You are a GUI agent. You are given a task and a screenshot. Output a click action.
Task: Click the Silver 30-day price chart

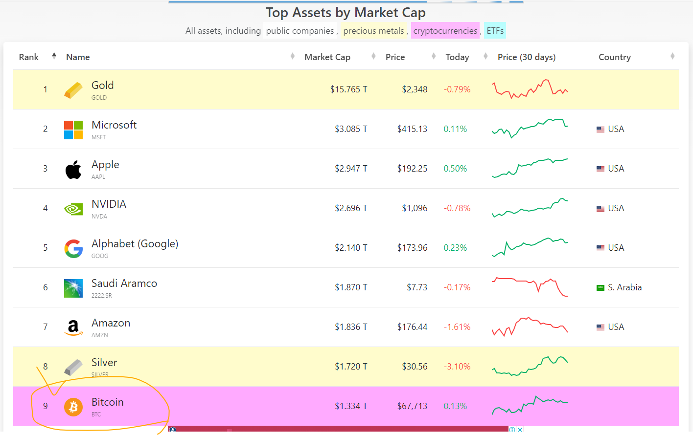(530, 366)
